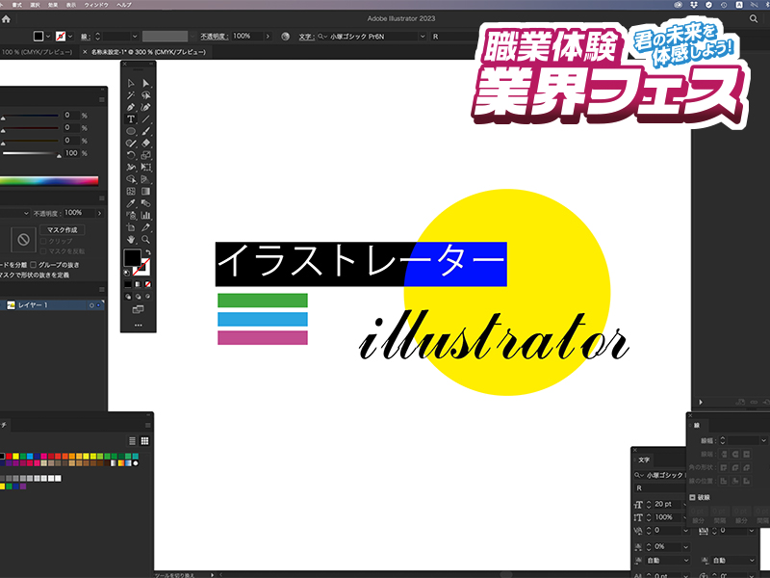Select the Symbol Sprayer tool
Image resolution: width=770 pixels, height=578 pixels.
(131, 215)
